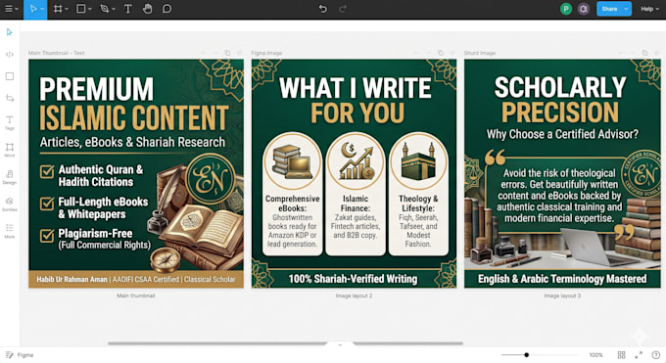Select the Pen tool
666x363 pixels.
coord(104,9)
